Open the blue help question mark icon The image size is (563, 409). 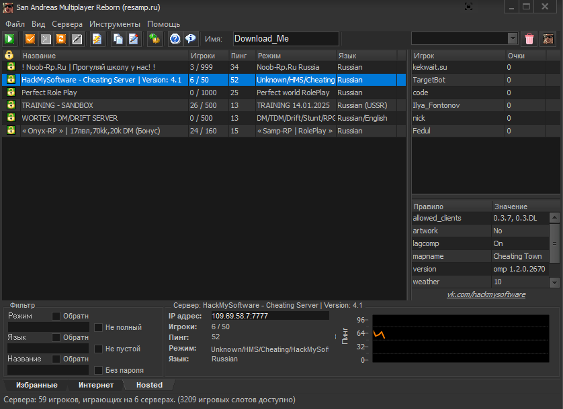pos(175,39)
